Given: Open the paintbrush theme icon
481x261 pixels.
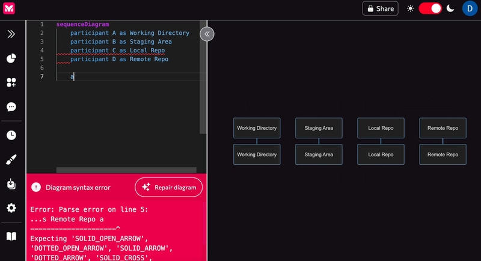Looking at the screenshot, I should tap(11, 159).
